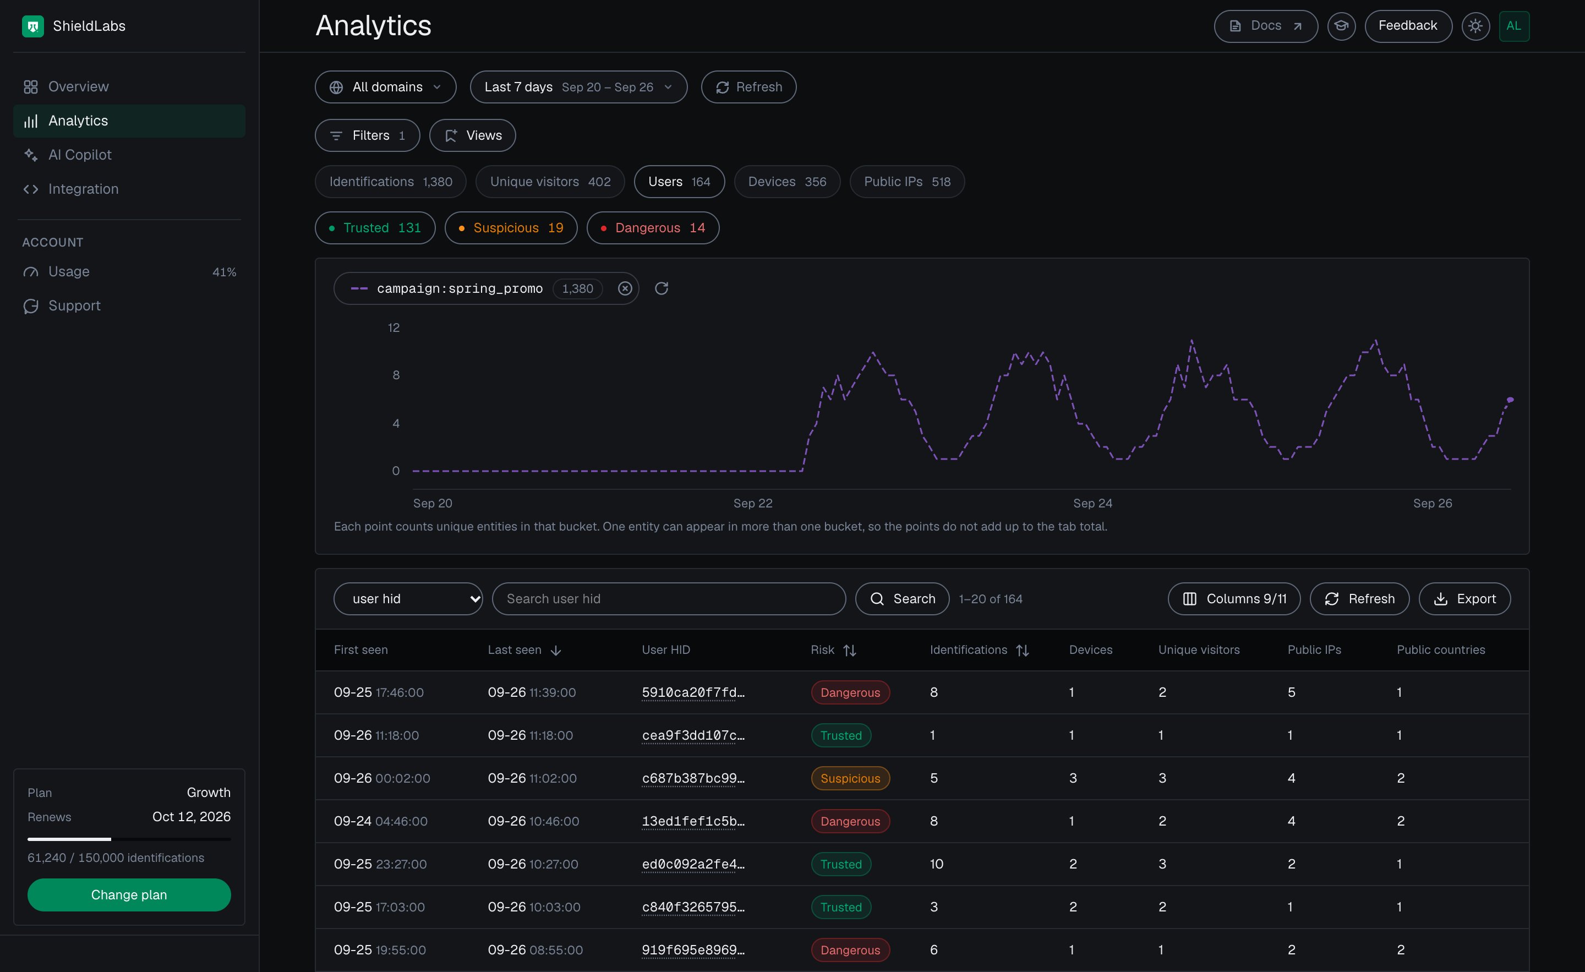Image resolution: width=1585 pixels, height=972 pixels.
Task: Open the Filters panel
Action: [x=367, y=136]
